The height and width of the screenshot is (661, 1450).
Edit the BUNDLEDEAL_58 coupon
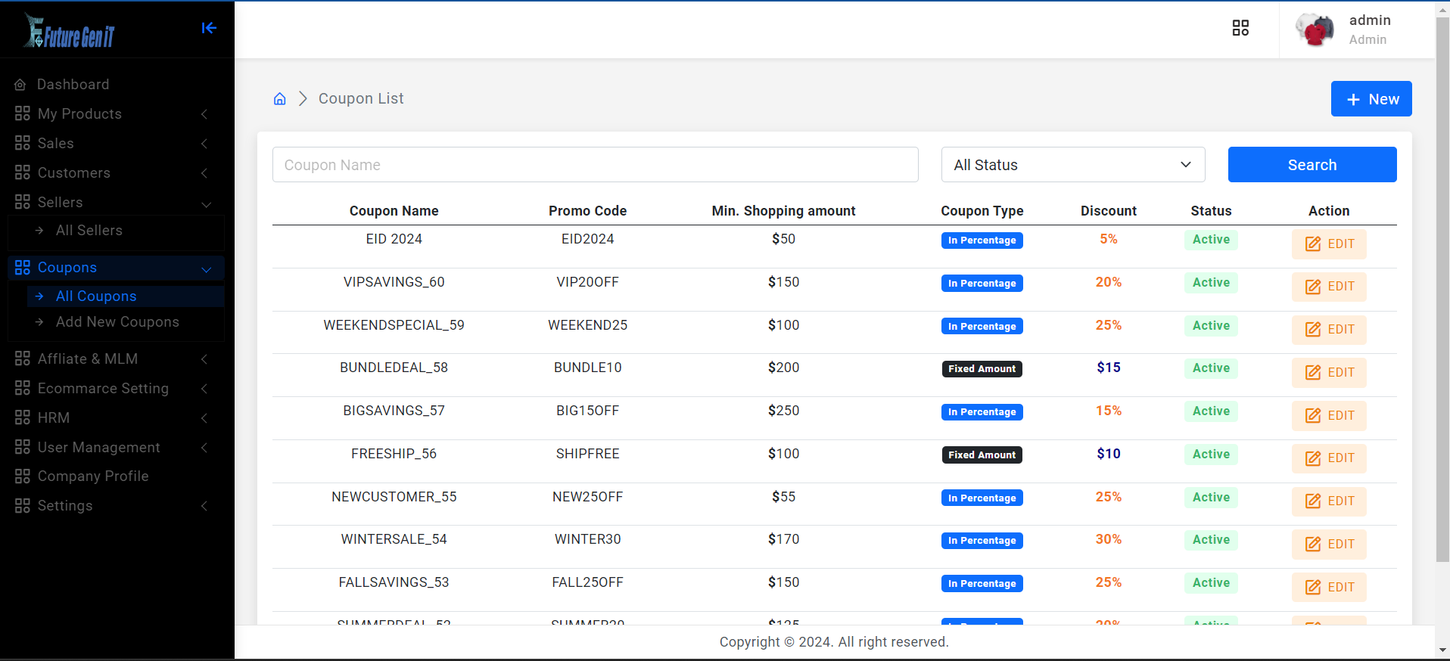coord(1328,373)
